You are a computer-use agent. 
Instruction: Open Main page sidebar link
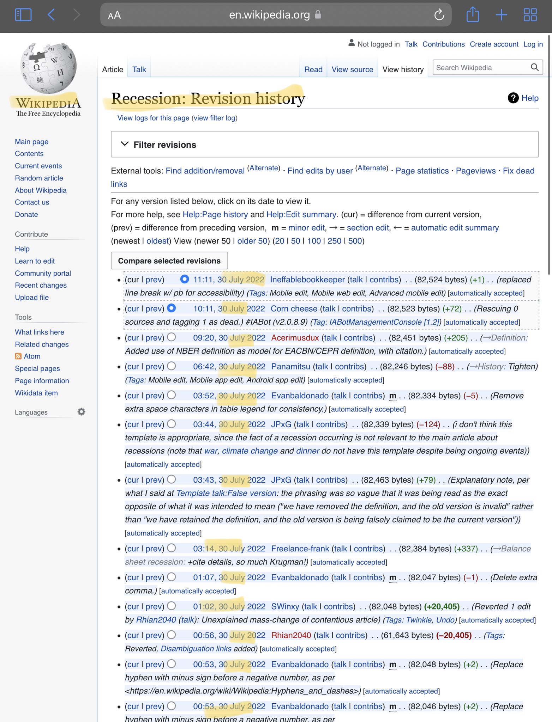pos(32,142)
